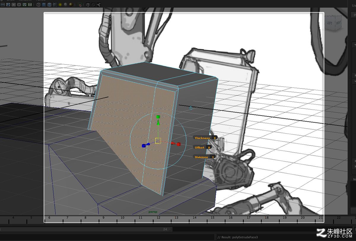Viewport: 356px width, 241px height.
Task: Toggle the film gate icon in panel toolbar
Action: point(3,4)
